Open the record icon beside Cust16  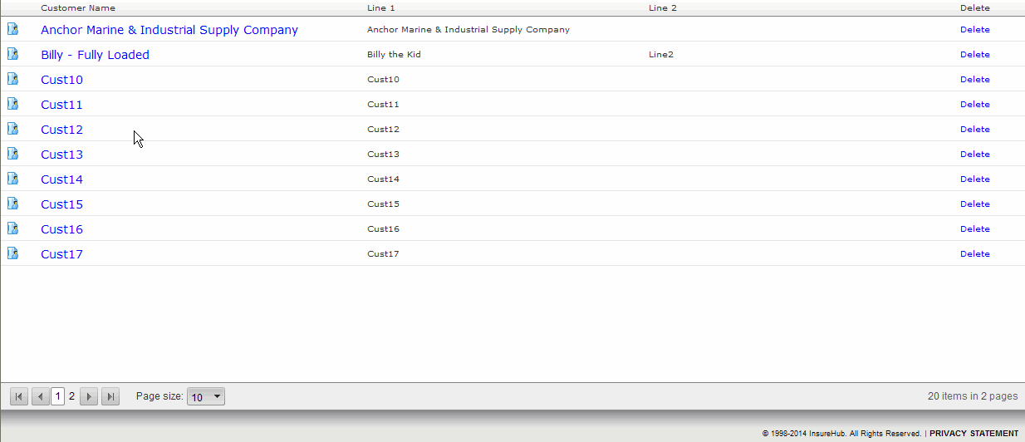point(13,228)
